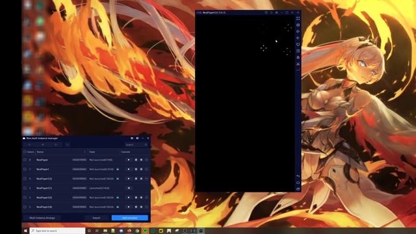This screenshot has width=416, height=234.
Task: Click the trash icon in NoxPlayer1 row
Action: (136, 169)
